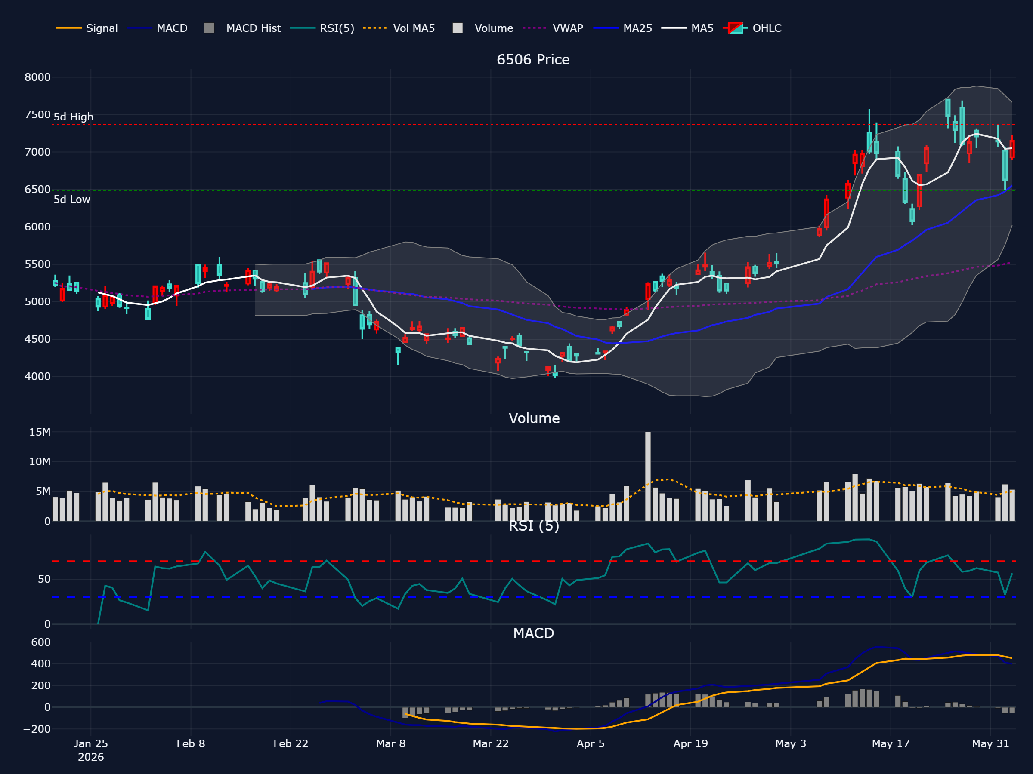Click the 8000 price axis label
The height and width of the screenshot is (774, 1033).
pos(37,77)
